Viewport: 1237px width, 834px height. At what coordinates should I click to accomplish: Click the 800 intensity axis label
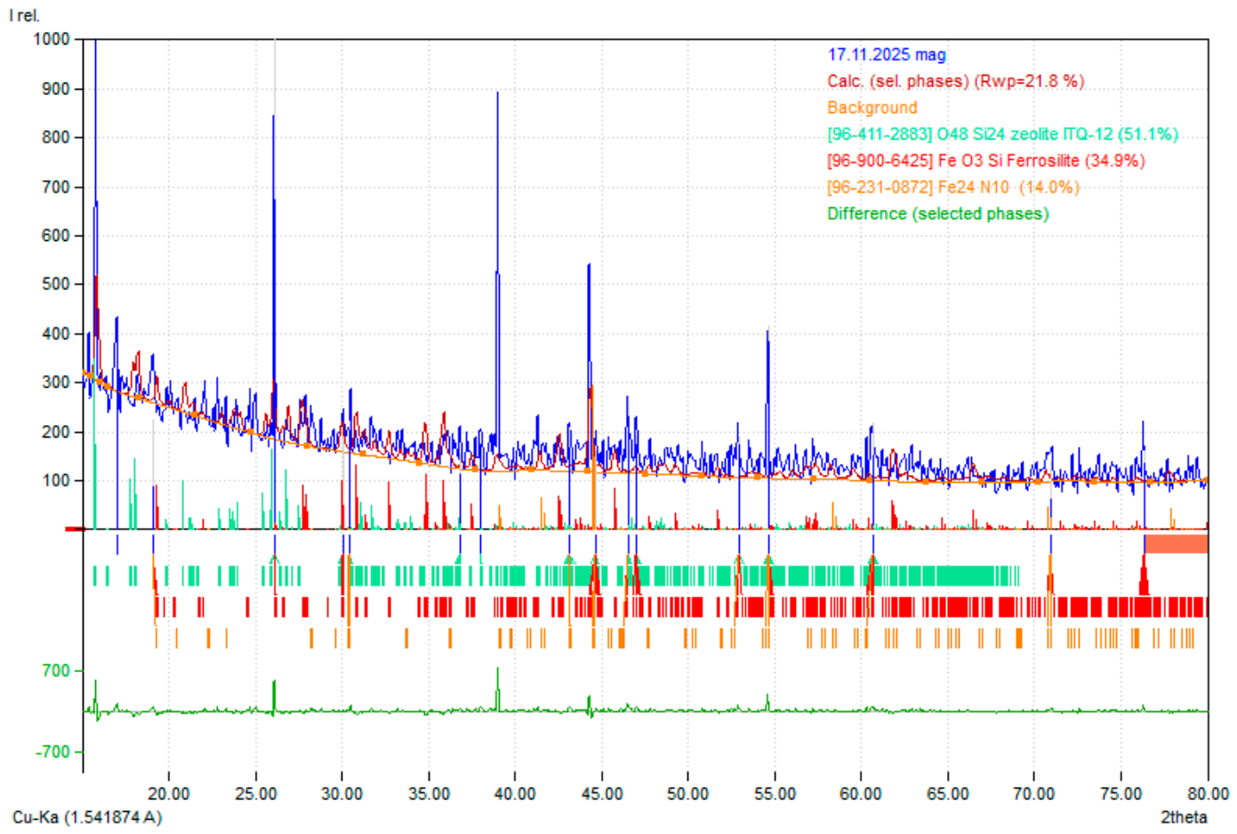tap(56, 138)
